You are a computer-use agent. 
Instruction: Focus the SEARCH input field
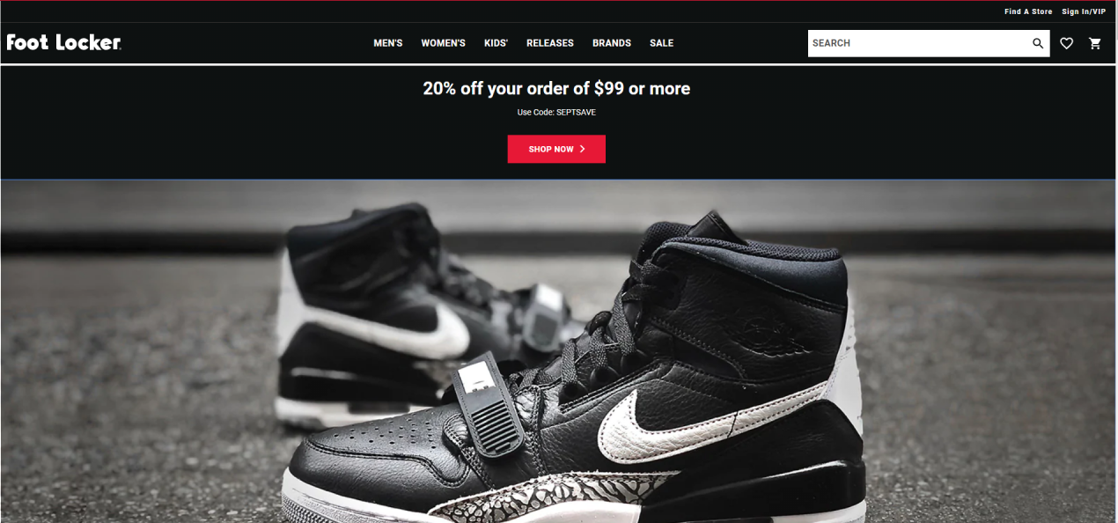click(918, 43)
